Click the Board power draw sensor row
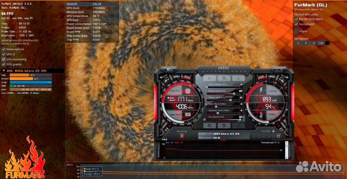This screenshot has height=179, width=347. point(92,28)
